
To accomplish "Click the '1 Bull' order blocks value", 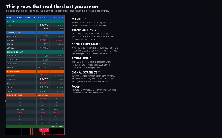I will tap(46, 56).
